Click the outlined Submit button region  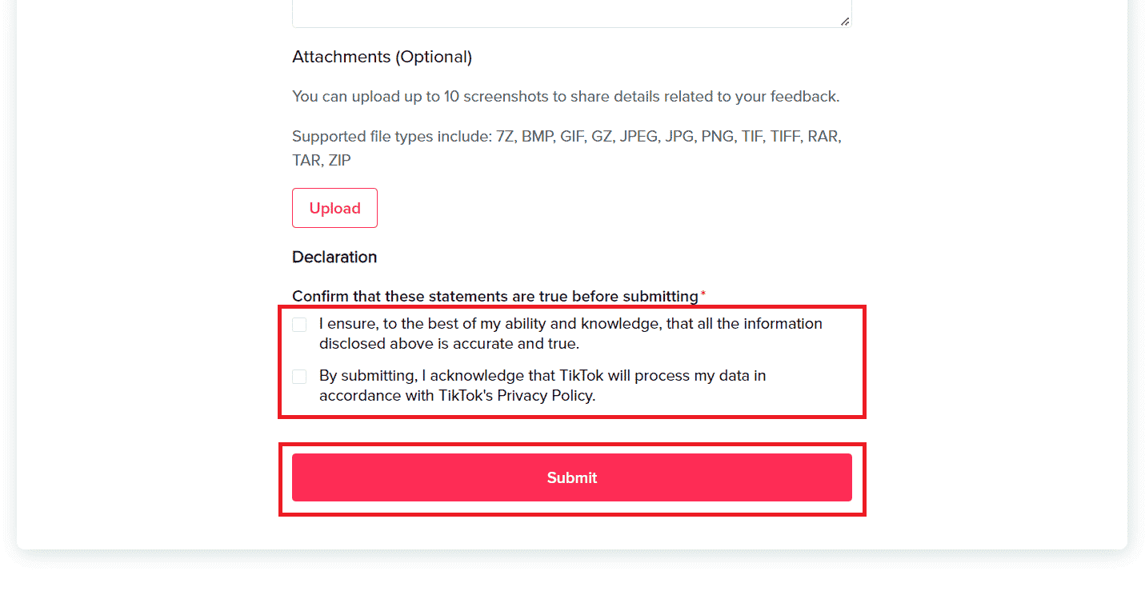(x=571, y=477)
